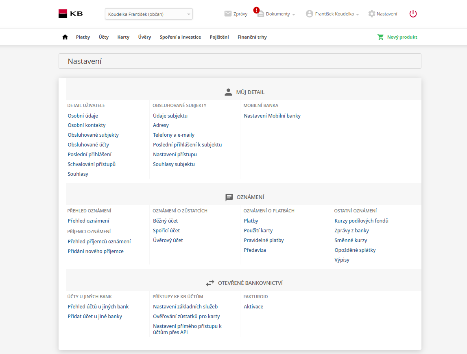This screenshot has width=467, height=354.
Task: Click the Můj detail person icon
Action: 229,92
